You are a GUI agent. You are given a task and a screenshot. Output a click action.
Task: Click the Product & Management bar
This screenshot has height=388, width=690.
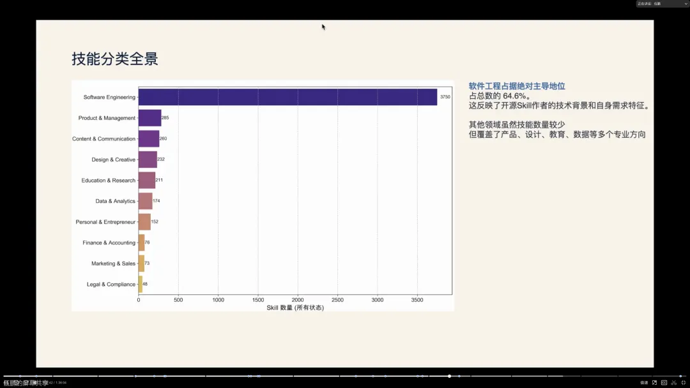pos(149,118)
